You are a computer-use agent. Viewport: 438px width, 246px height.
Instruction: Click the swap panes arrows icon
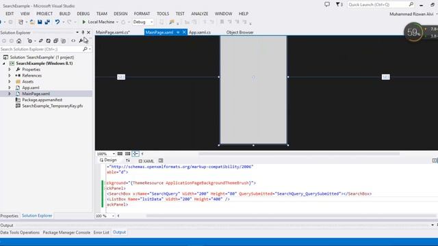click(x=128, y=161)
